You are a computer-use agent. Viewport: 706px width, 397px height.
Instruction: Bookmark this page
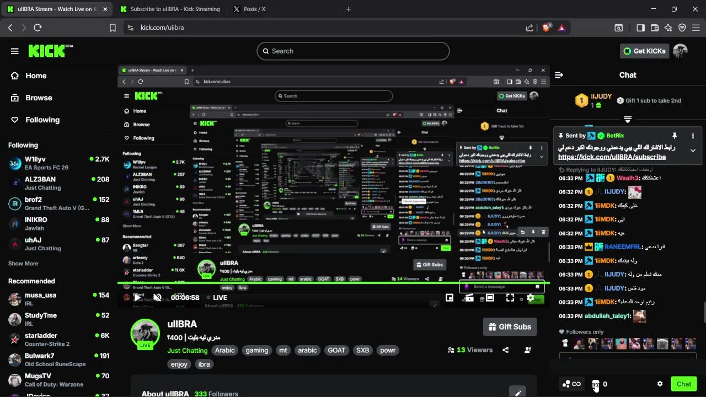pos(113,28)
